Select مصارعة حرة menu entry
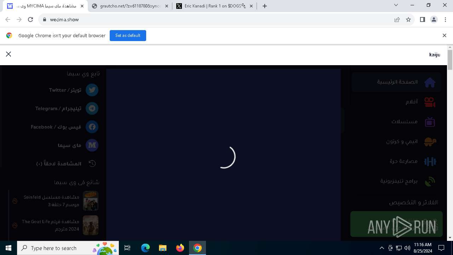453x255 pixels. coord(403,161)
